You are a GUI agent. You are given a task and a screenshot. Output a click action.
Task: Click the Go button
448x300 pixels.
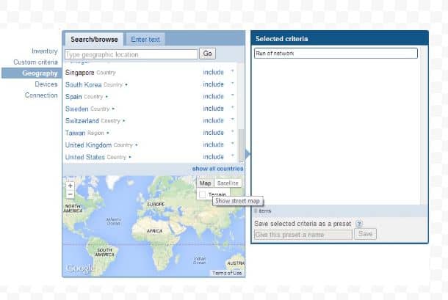point(207,54)
